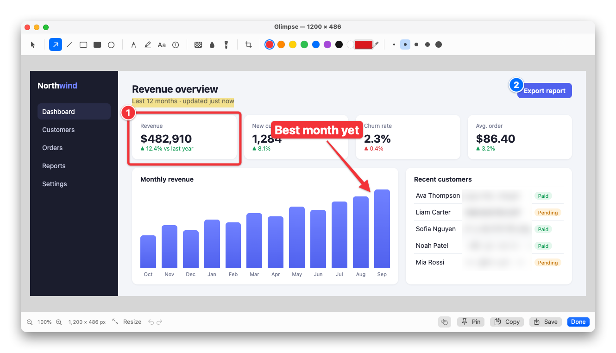Open the eyedropper color picker
Image resolution: width=616 pixels, height=353 pixels.
376,44
